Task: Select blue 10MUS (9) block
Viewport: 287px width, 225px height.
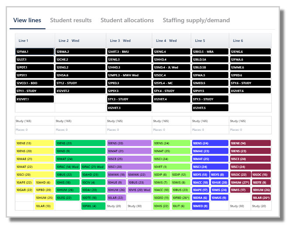Action: pyautogui.click(x=220, y=198)
